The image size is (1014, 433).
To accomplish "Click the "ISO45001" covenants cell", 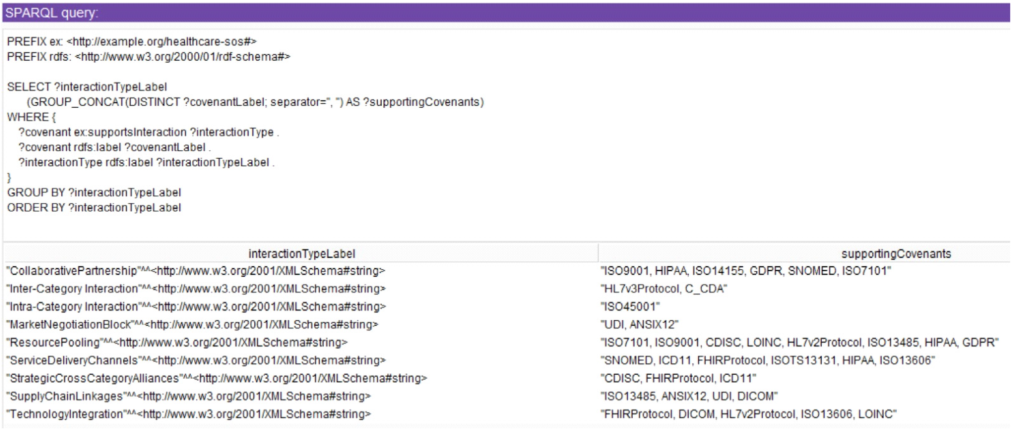I will 630,307.
